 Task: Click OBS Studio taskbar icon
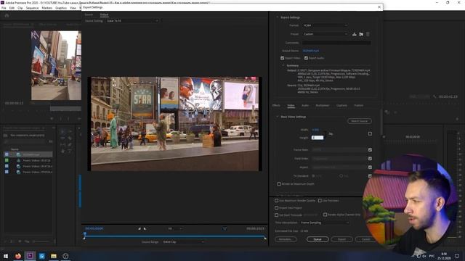pyautogui.click(x=65, y=256)
